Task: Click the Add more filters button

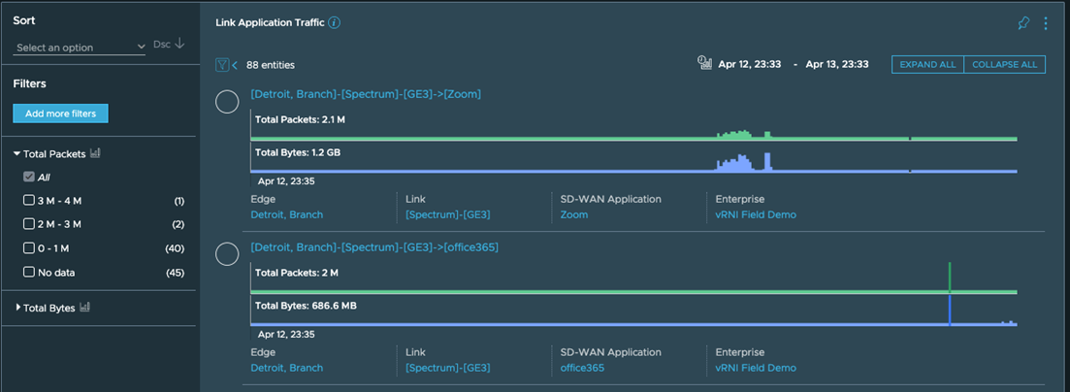Action: (x=60, y=114)
